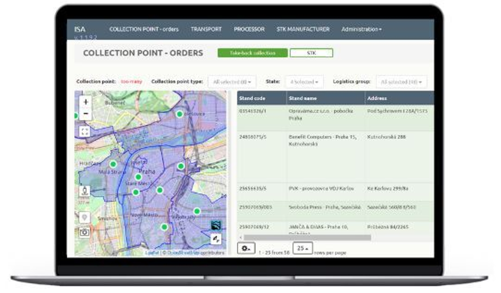Click the map camera snapshot icon
The width and height of the screenshot is (501, 293).
[x=85, y=232]
